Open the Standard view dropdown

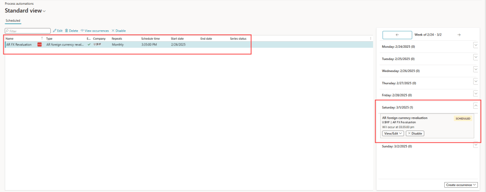pos(45,11)
